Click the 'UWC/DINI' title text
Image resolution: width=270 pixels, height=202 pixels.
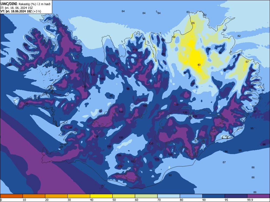[x=9, y=4]
